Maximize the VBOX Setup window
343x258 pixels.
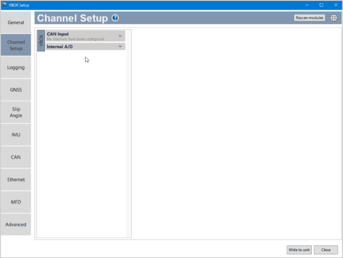[321, 5]
